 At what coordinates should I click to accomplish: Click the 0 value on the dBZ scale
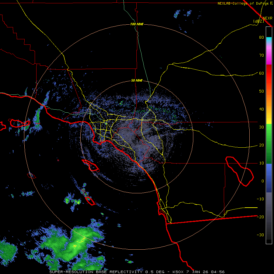coord(263,181)
